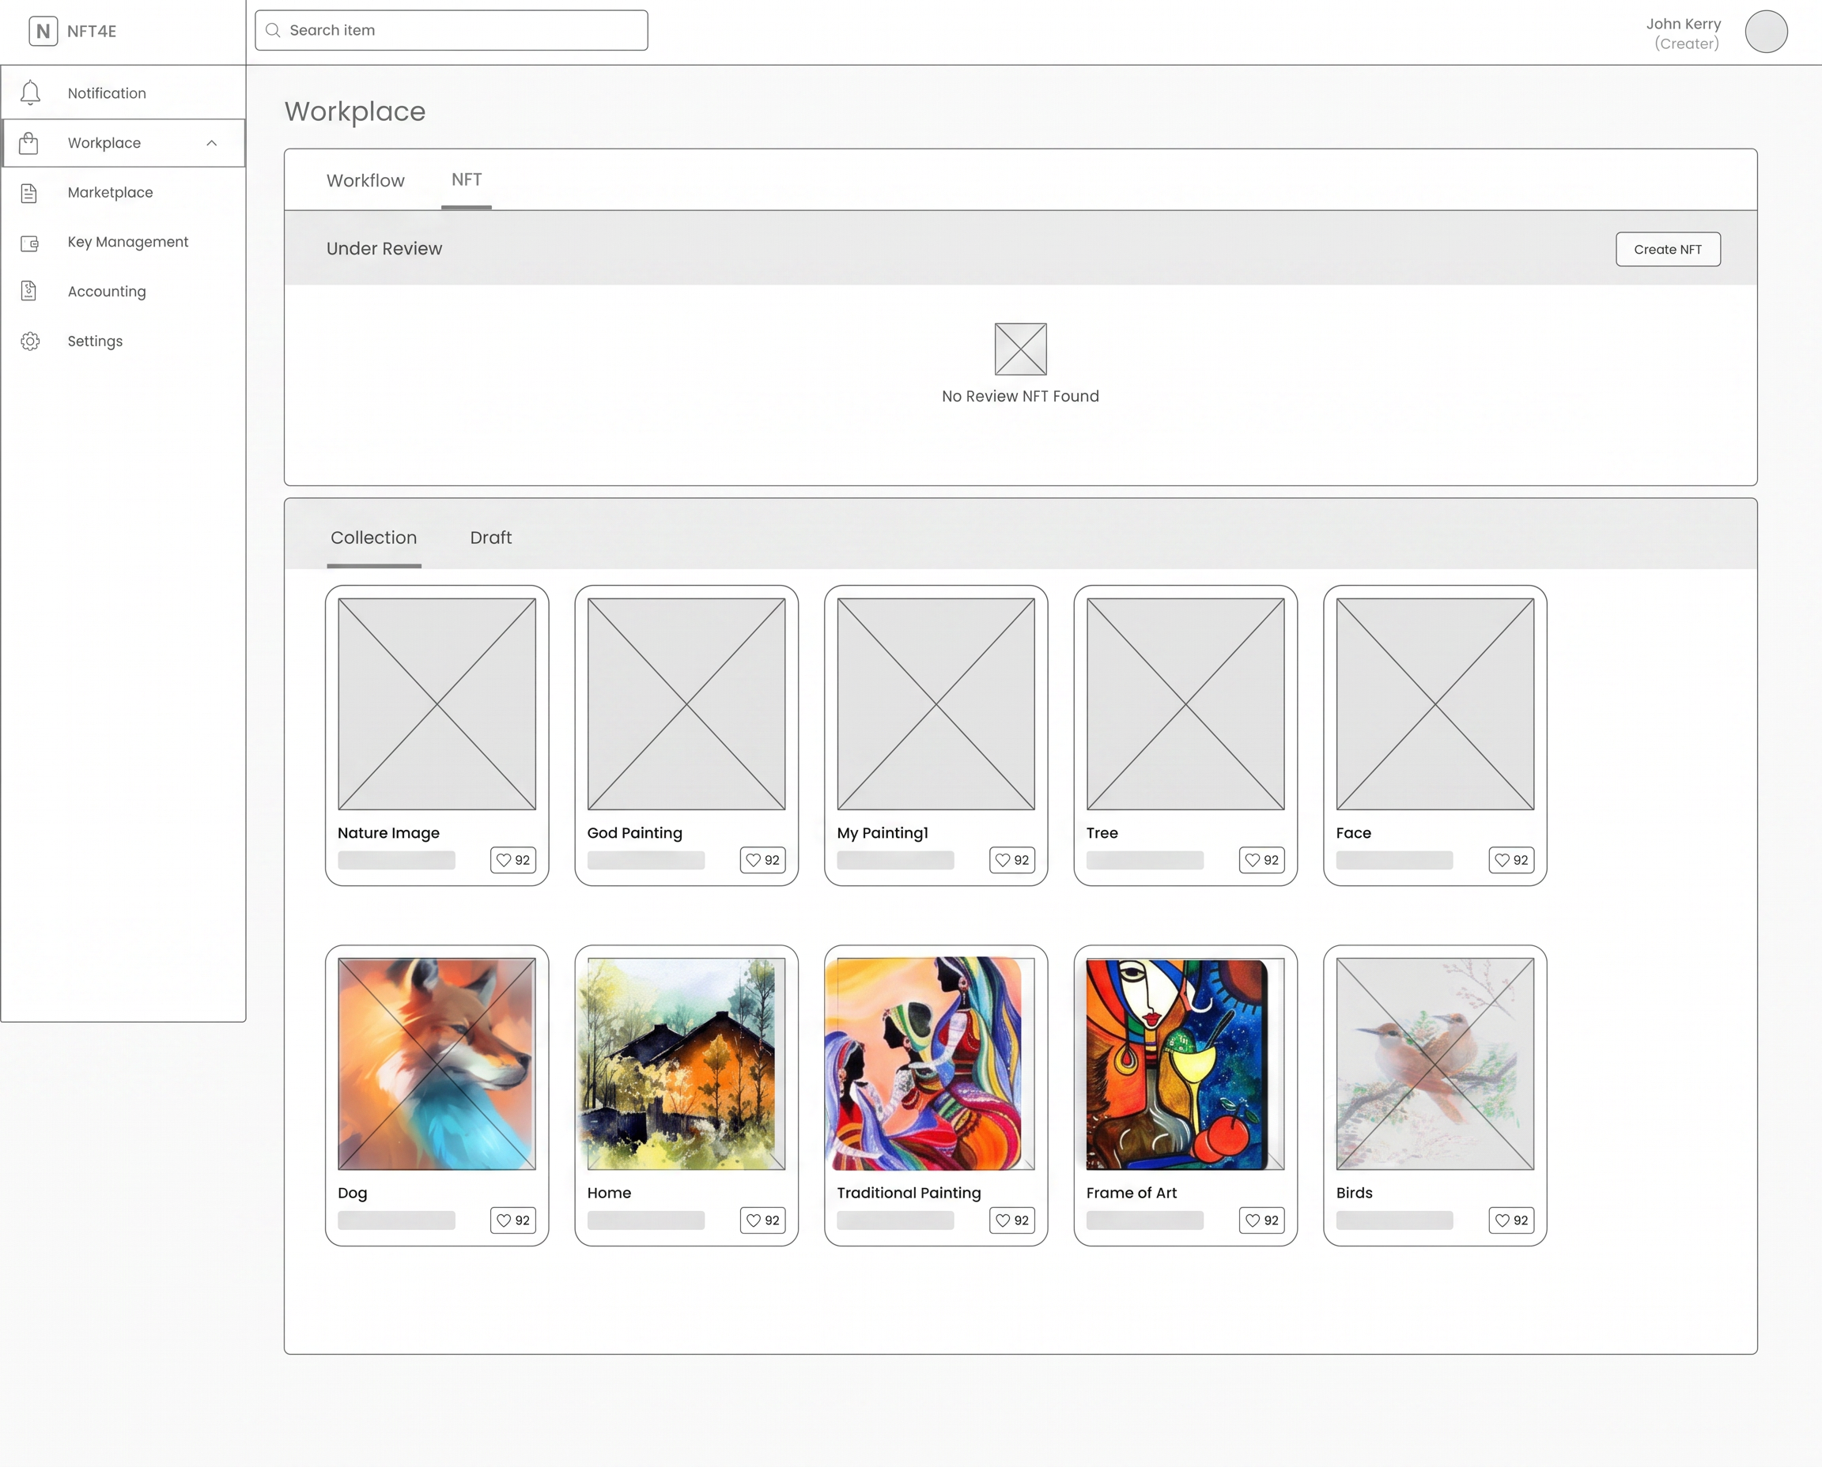Image resolution: width=1822 pixels, height=1467 pixels.
Task: Click the Frame of Art title
Action: point(1132,1194)
